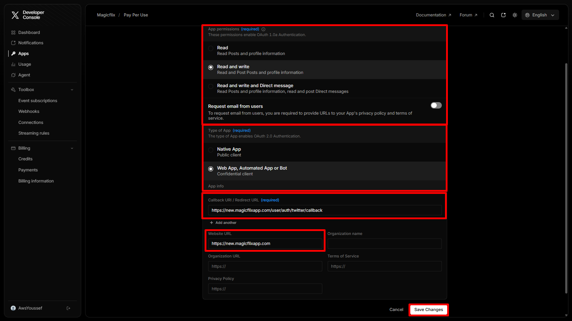Select Web App, Automated App or Bot
Viewport: 572px width, 321px height.
pyautogui.click(x=211, y=169)
